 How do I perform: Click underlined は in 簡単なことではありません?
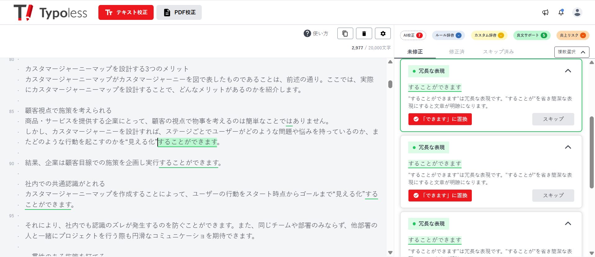tap(289, 121)
